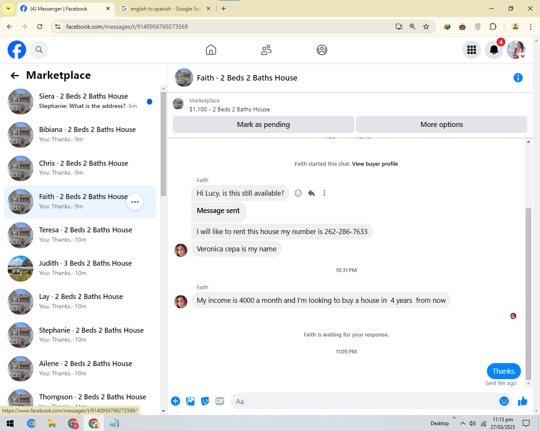Open the Chrome Extensions puzzle icon
This screenshot has height=431, width=540.
coord(493,27)
